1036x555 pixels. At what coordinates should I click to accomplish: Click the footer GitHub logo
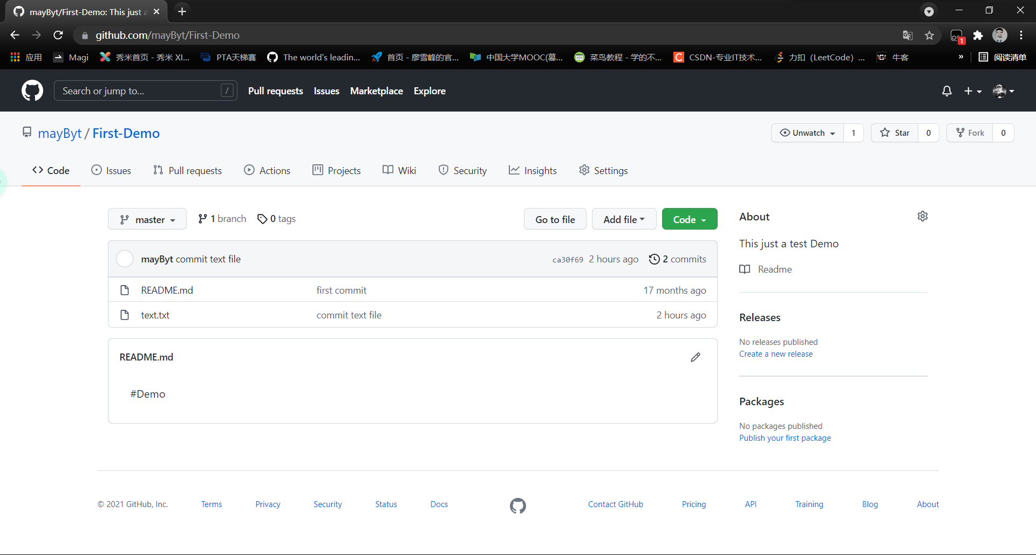coord(518,505)
